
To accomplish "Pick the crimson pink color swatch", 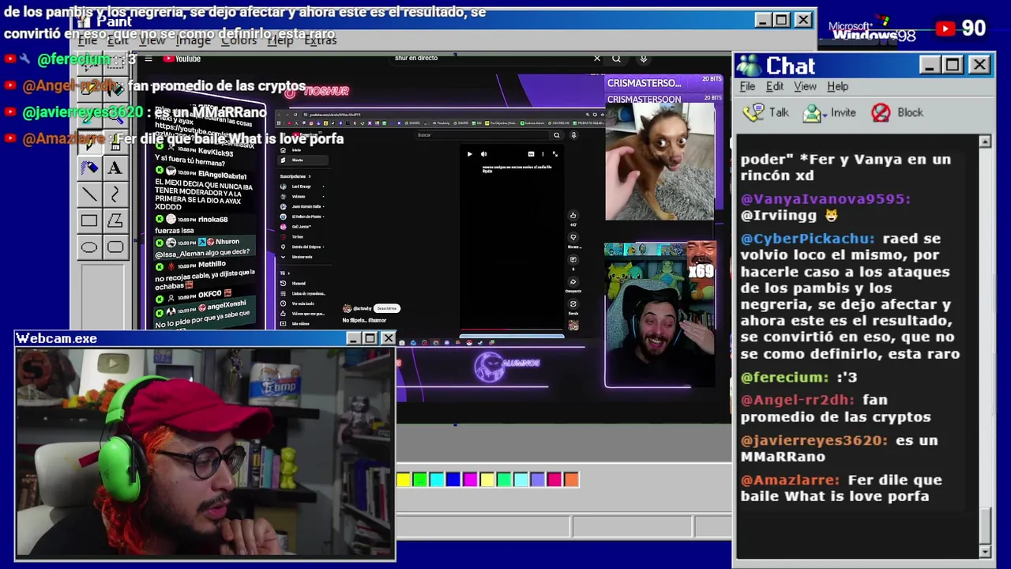I will coord(554,480).
